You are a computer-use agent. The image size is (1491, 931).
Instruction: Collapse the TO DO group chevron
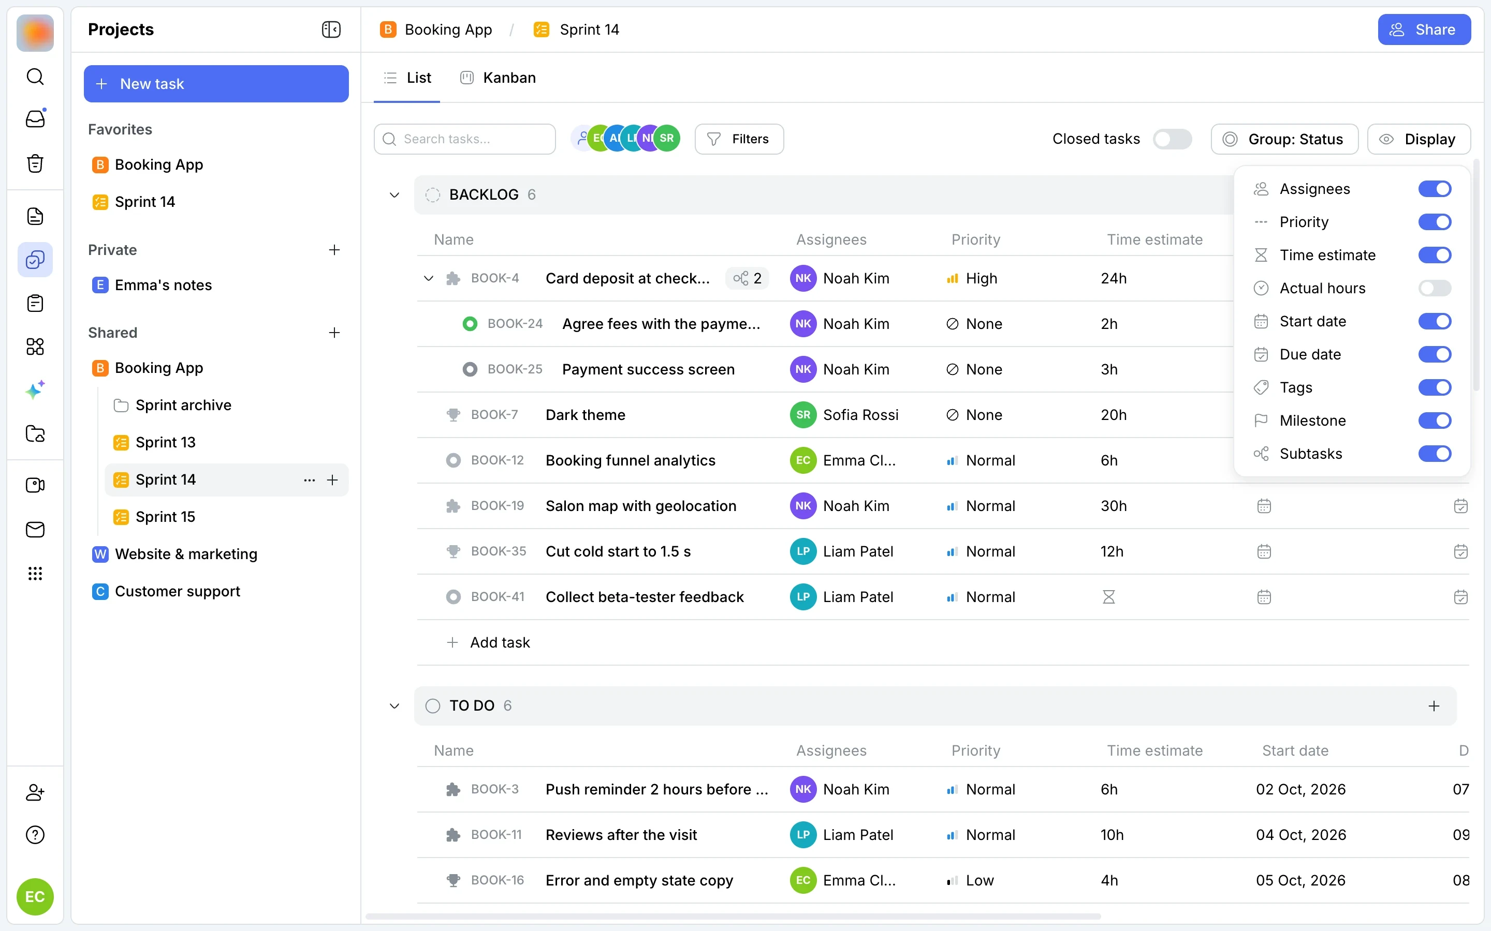click(394, 705)
